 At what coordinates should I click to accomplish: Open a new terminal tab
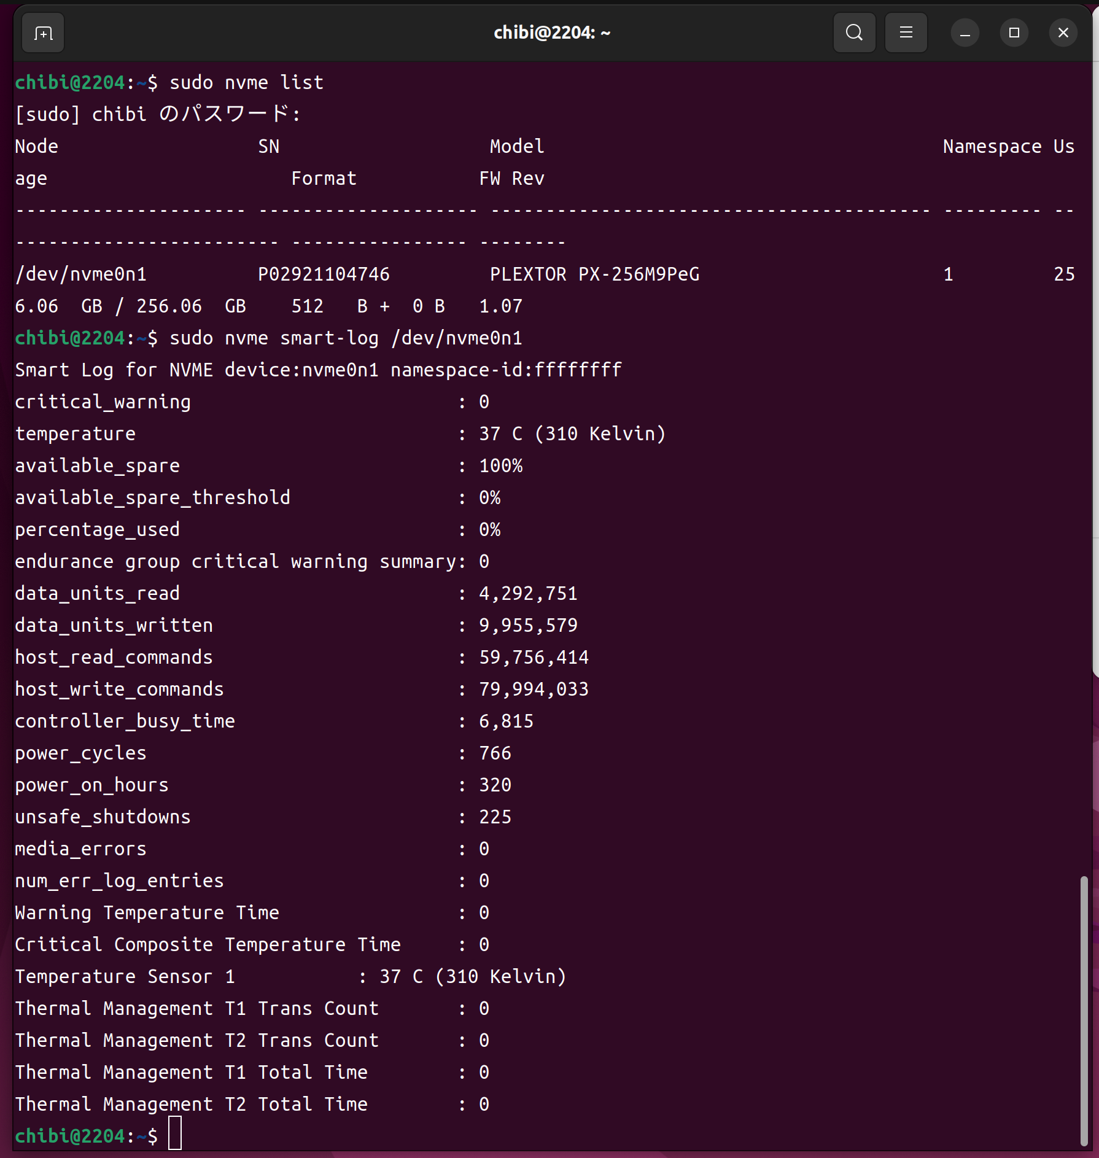click(x=43, y=33)
